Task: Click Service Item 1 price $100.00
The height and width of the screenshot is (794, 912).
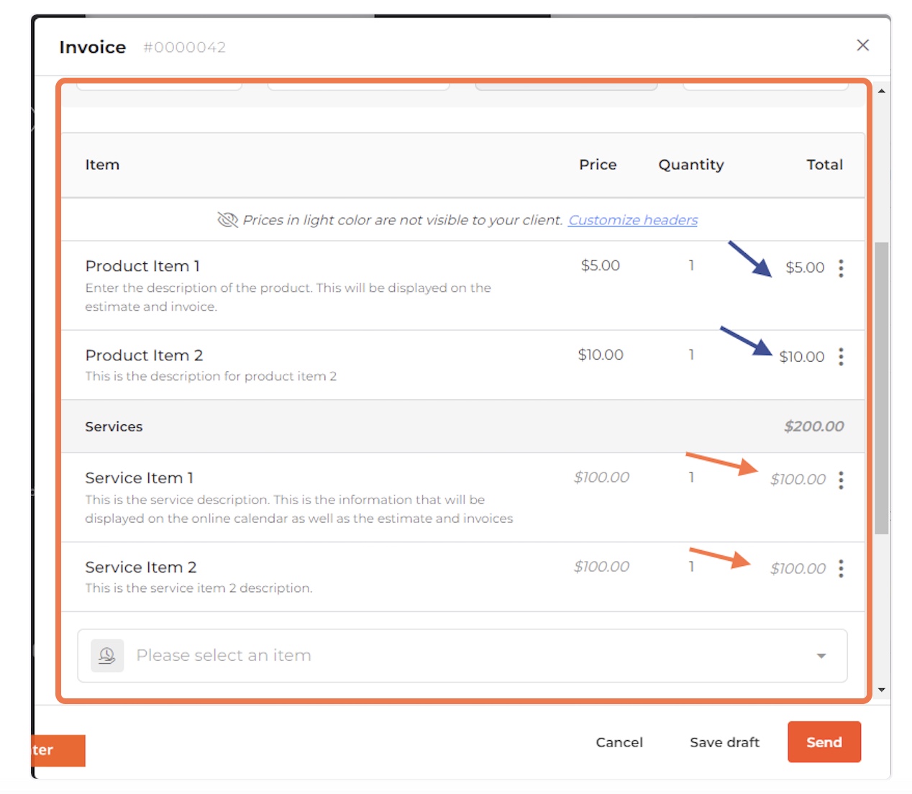Action: point(601,477)
